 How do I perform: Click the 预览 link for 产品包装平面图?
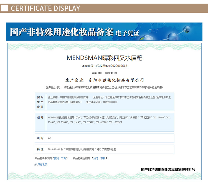pyautogui.click(x=56, y=158)
